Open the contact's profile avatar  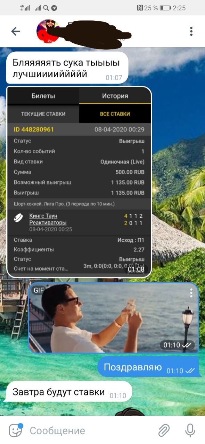point(48,32)
